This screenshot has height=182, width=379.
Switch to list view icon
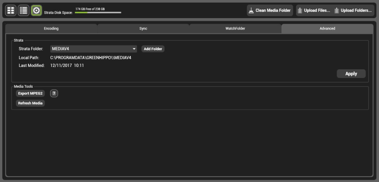pyautogui.click(x=23, y=10)
